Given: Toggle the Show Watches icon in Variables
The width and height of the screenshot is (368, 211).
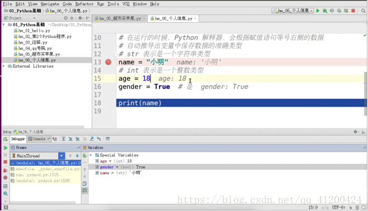Looking at the screenshot, I should coord(84,191).
